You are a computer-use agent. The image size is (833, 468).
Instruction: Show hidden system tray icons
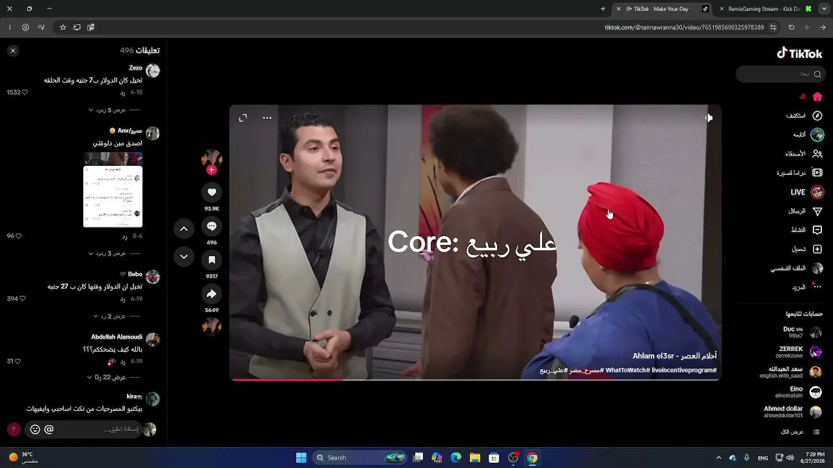coord(718,458)
